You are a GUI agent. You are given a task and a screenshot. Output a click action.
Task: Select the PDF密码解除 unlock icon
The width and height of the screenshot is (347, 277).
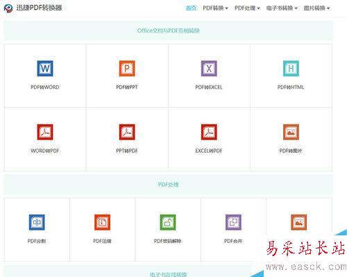(x=168, y=222)
